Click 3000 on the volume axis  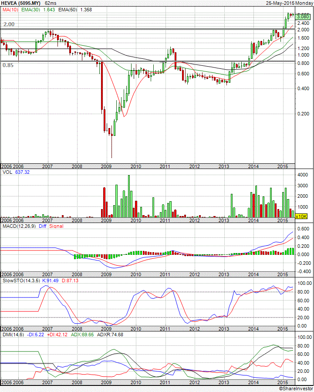coord(303,186)
